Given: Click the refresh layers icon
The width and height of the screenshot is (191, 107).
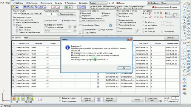Looking at the screenshot, I should [x=75, y=27].
